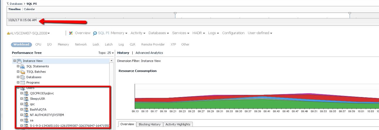This screenshot has height=130, width=379.
Task: Click the Programs tree node icon
Action: (x=23, y=83)
